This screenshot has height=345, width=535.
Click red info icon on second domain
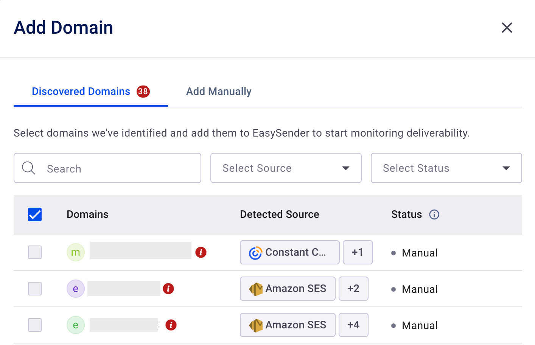[x=168, y=289]
